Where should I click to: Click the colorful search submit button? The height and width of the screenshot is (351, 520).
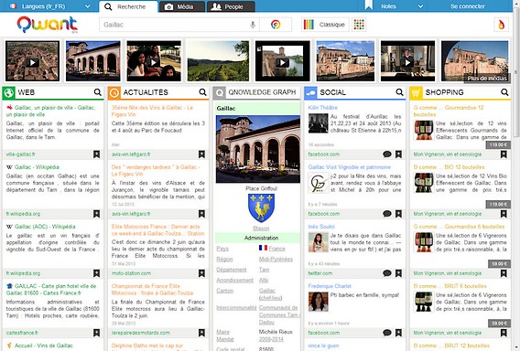point(276,25)
